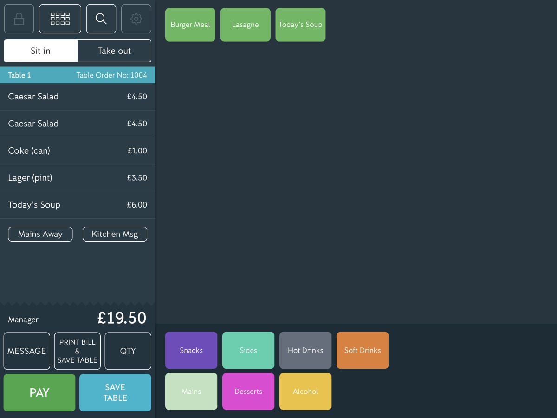Open the Desserts category

[248, 392]
